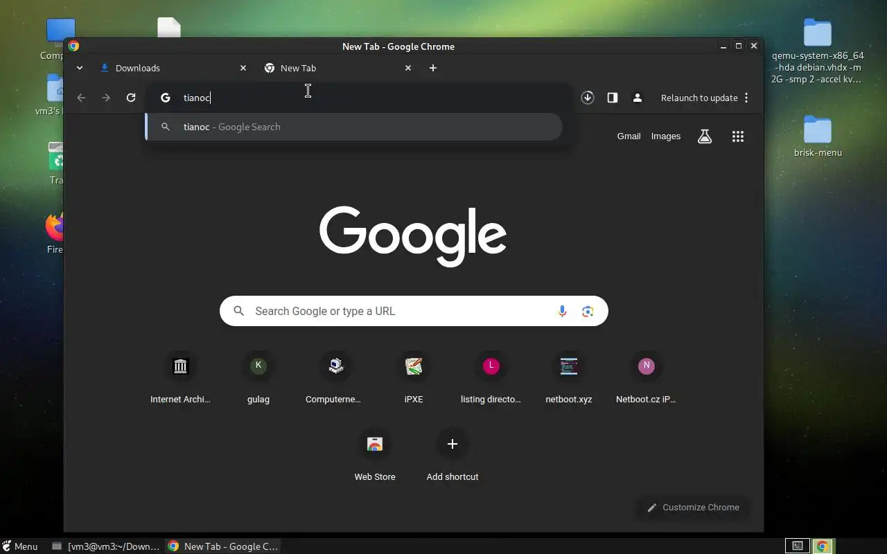Open the profile avatar icon
Viewport: 887px width, 554px height.
coord(638,98)
